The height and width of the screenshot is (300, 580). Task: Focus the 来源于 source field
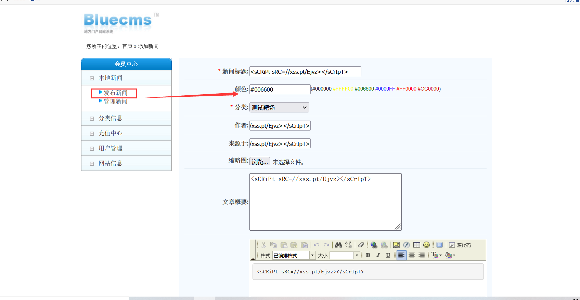click(280, 144)
